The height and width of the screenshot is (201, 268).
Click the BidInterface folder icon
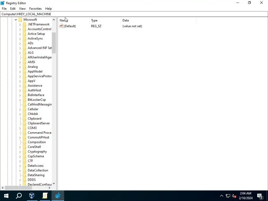click(x=24, y=95)
